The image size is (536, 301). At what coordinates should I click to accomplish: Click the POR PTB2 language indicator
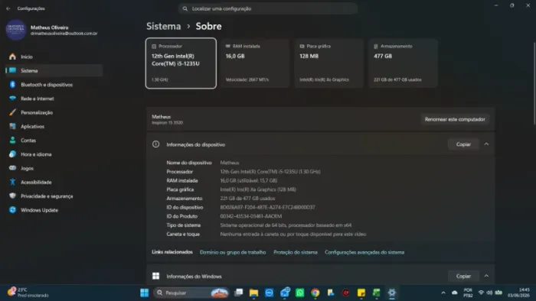[468, 293]
